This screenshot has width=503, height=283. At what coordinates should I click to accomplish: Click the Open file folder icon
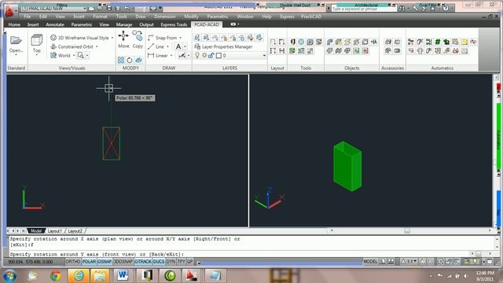click(x=16, y=40)
